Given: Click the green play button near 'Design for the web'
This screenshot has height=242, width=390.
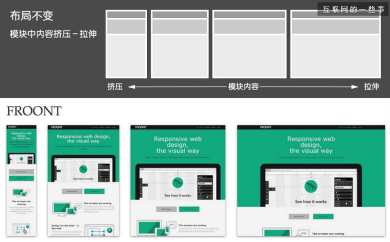Looking at the screenshot, I should pos(109,229).
